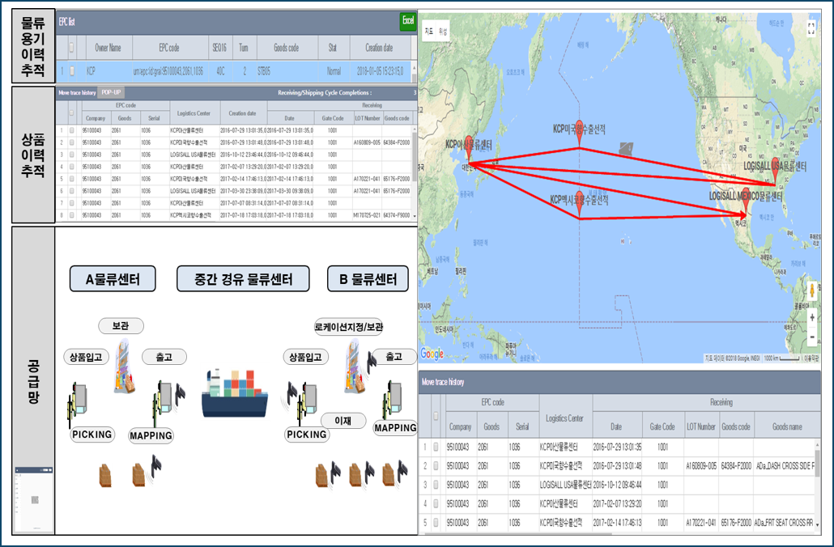Sort by the Owner Name column

[108, 48]
